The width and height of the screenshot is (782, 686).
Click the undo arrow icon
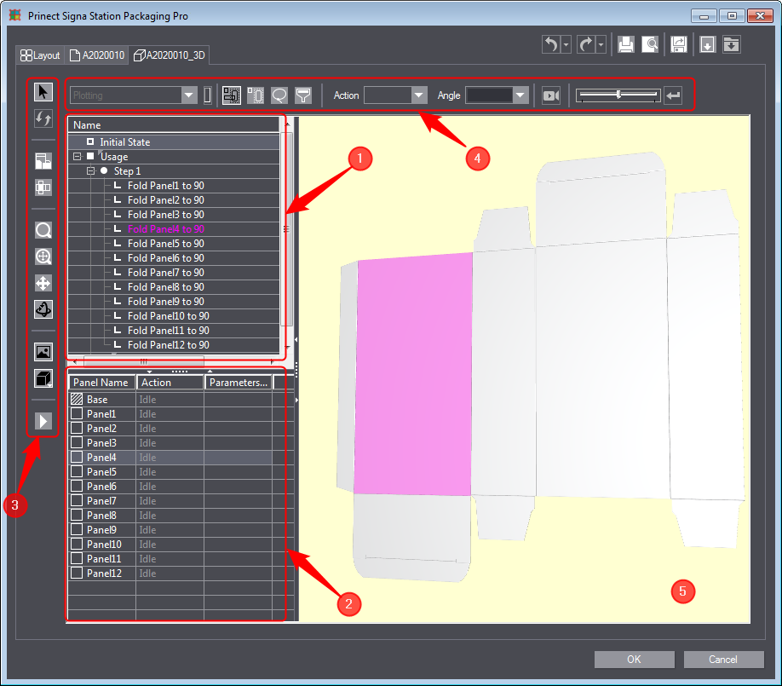pyautogui.click(x=551, y=45)
